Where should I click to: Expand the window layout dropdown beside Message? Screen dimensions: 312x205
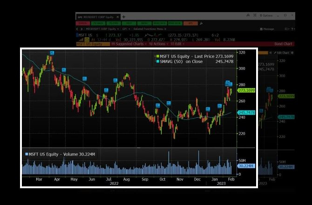tap(286, 29)
